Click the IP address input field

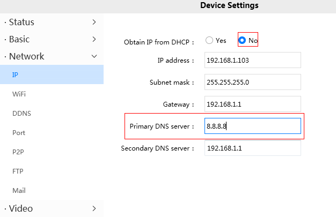[x=252, y=60]
